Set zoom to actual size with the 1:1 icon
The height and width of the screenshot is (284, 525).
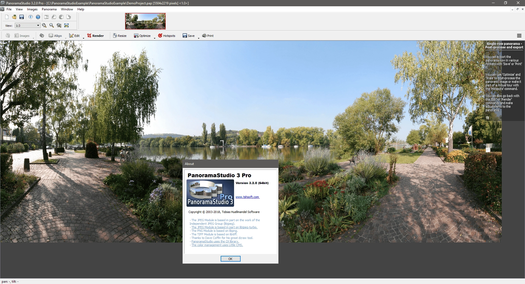pyautogui.click(x=59, y=25)
